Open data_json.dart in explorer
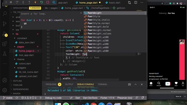This screenshot has width=187, height=105. tap(27, 43)
